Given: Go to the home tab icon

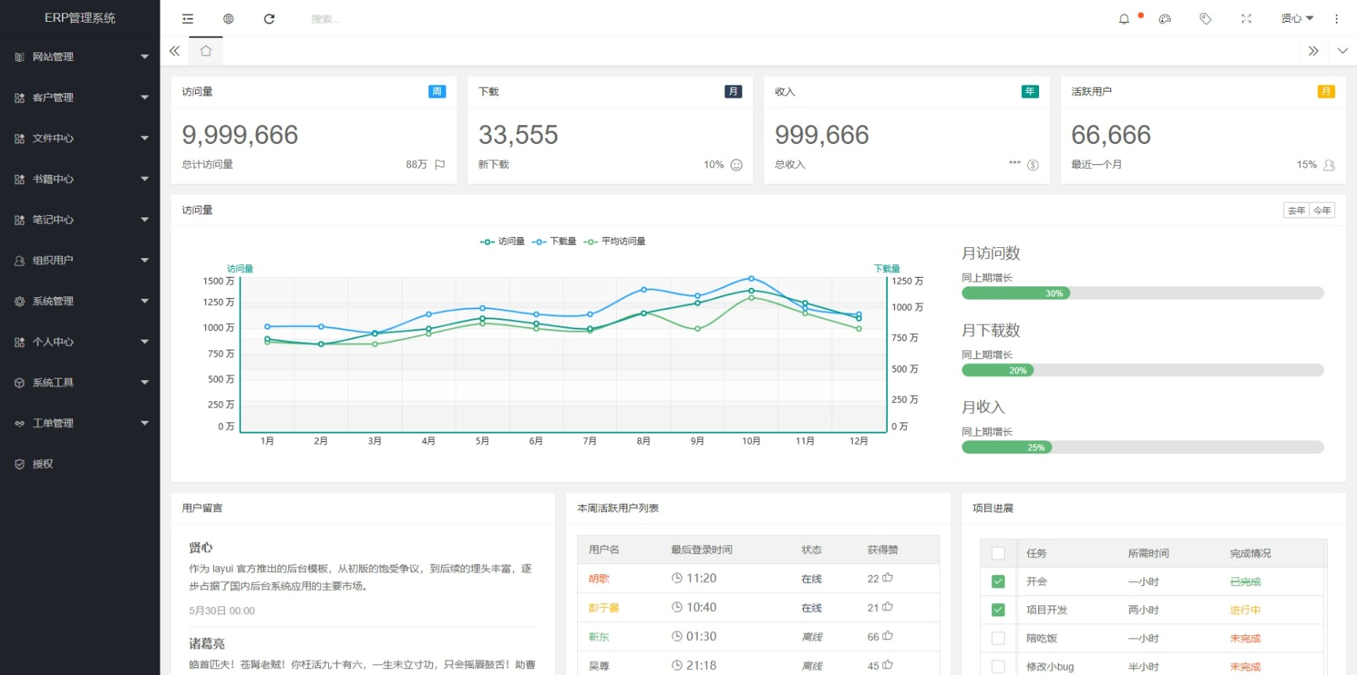Looking at the screenshot, I should [x=205, y=51].
